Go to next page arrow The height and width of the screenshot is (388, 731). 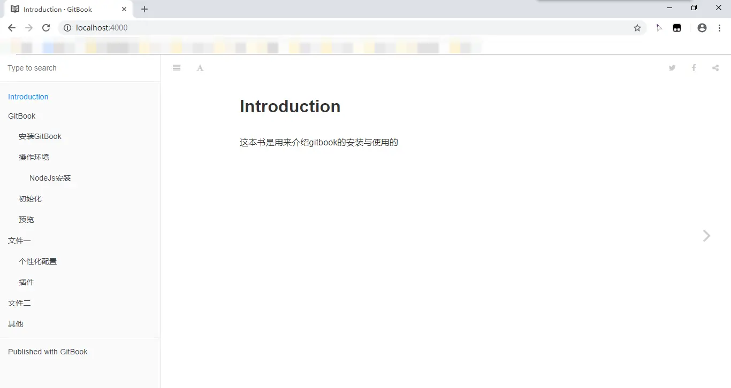706,236
